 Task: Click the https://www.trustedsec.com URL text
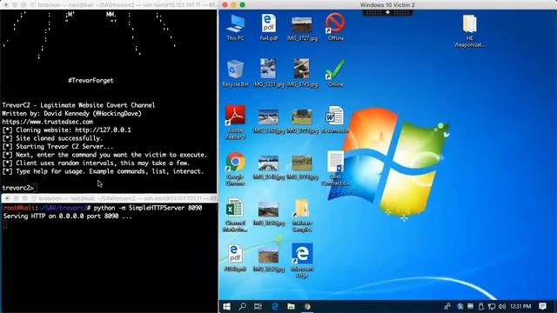[47, 122]
